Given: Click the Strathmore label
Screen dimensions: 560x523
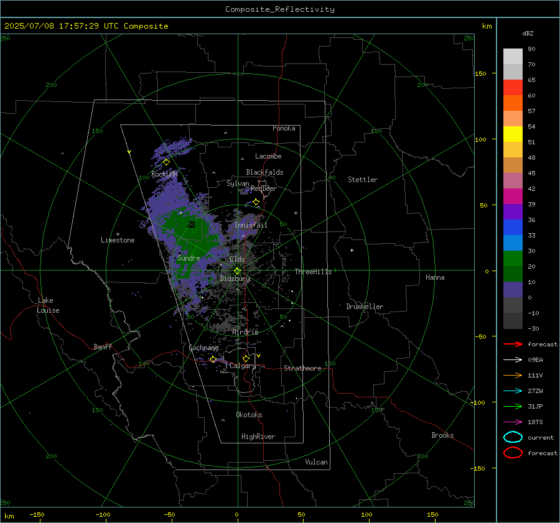Looking at the screenshot, I should point(302,368).
